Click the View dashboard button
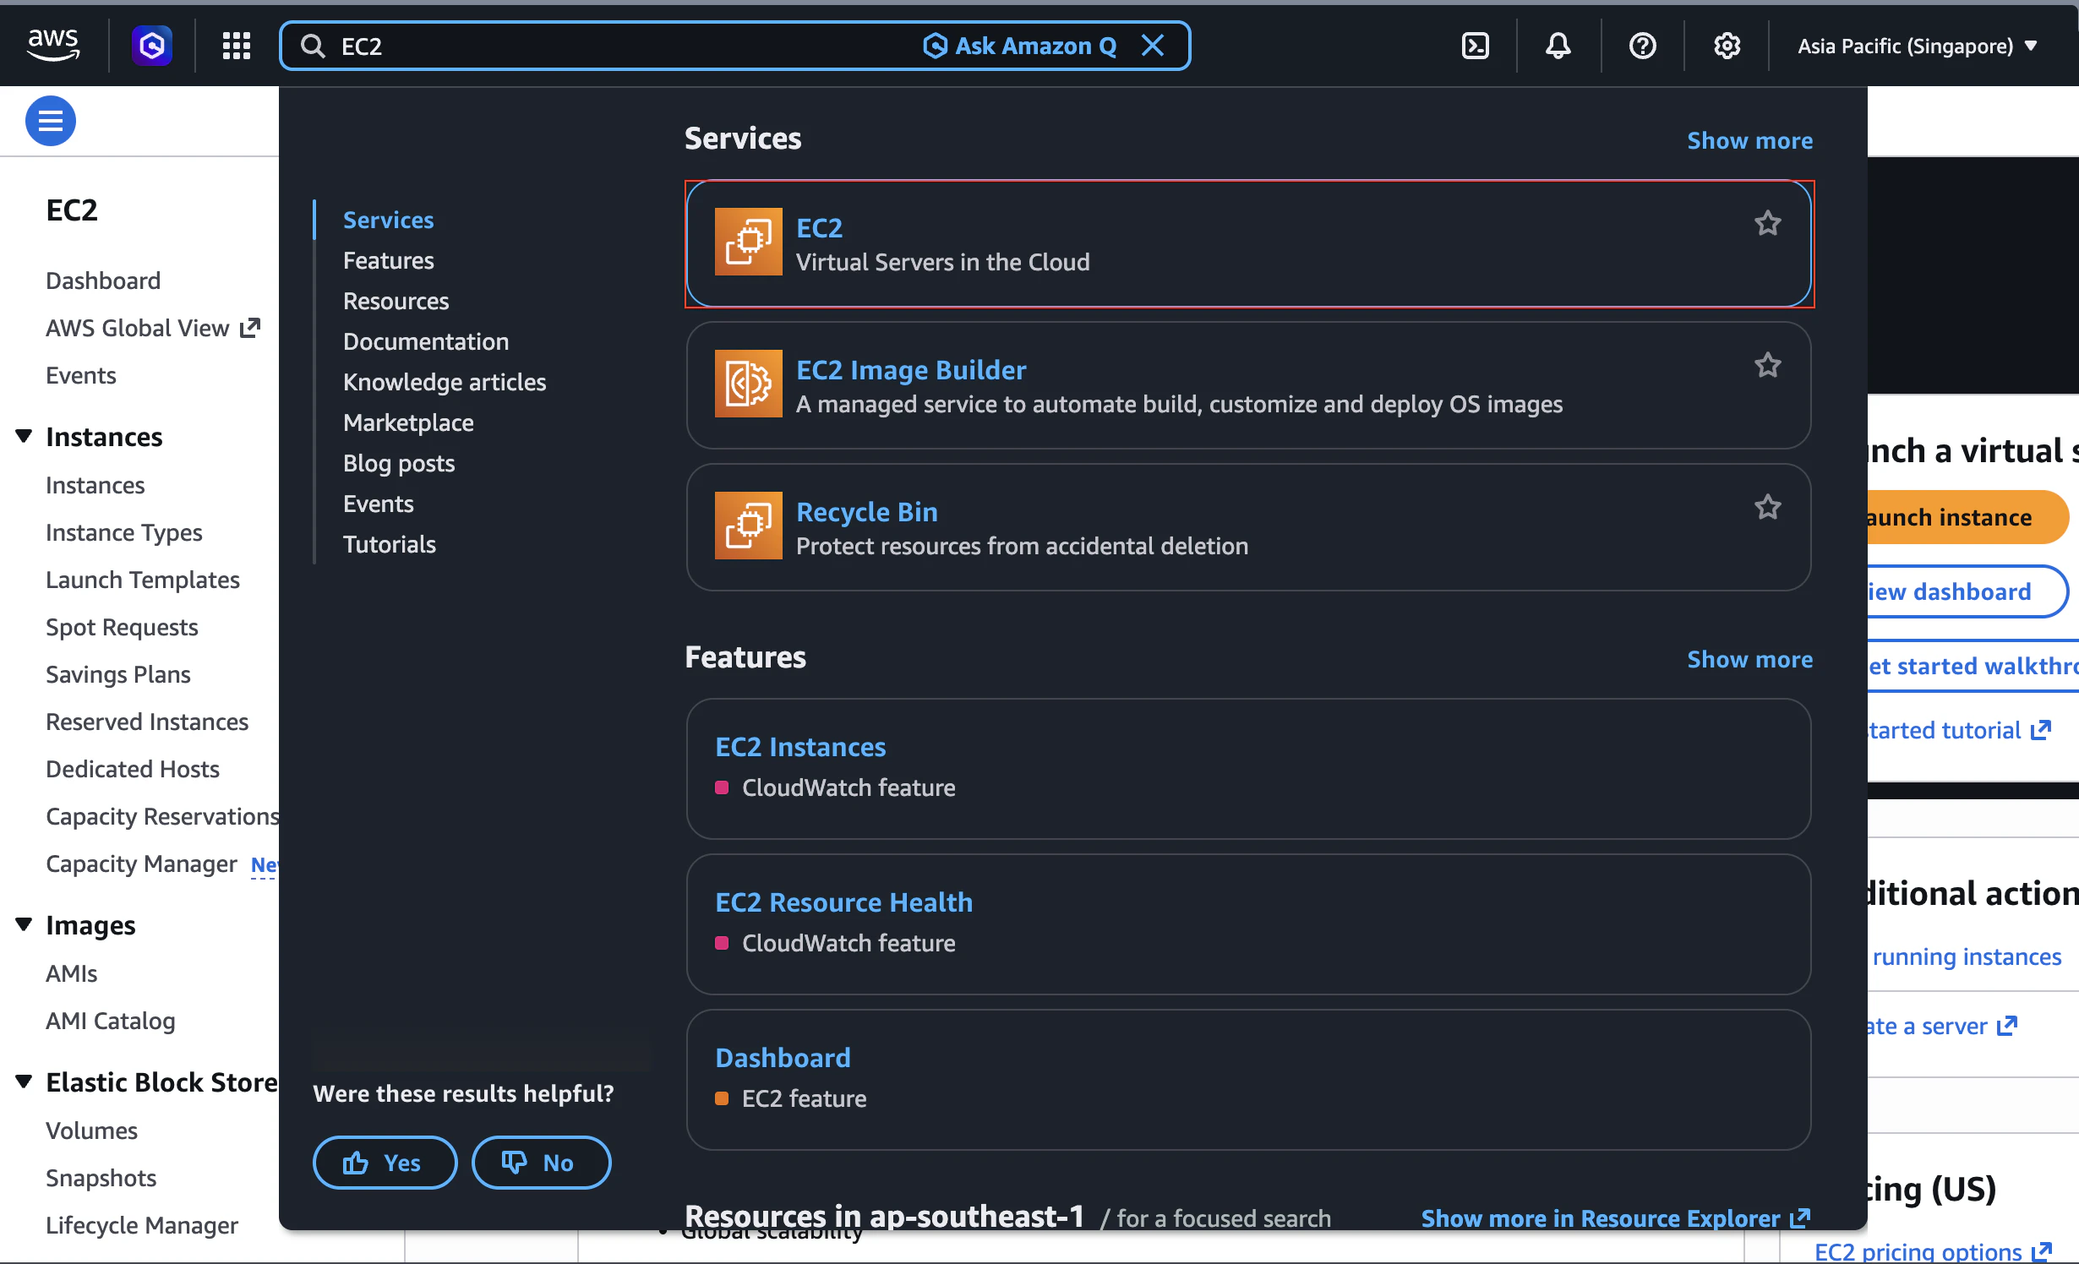 tap(1967, 591)
